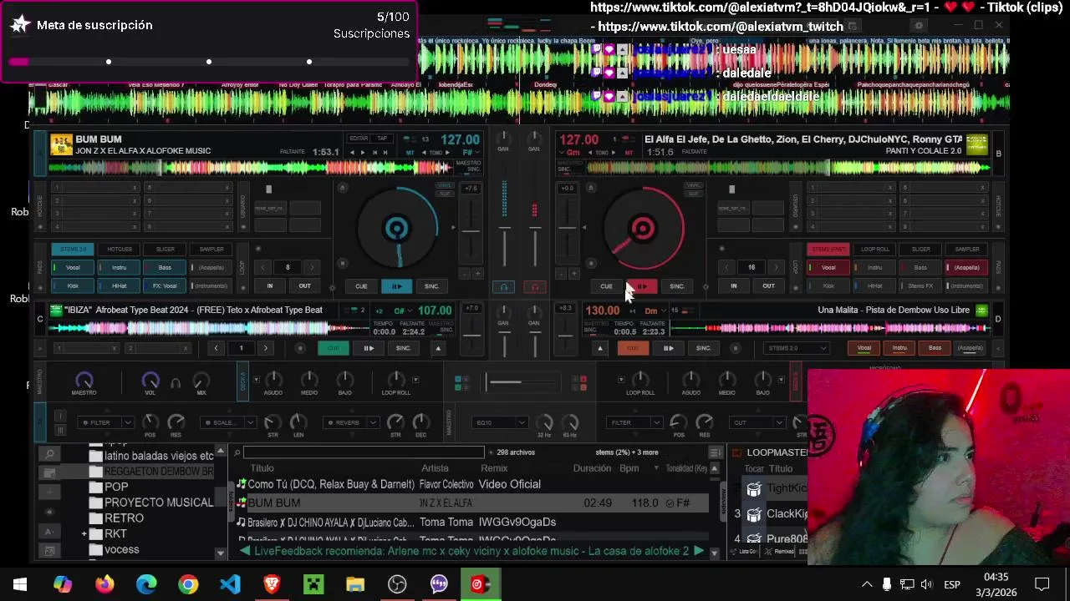
Task: Open deck A key F# dropdown
Action: (x=470, y=153)
